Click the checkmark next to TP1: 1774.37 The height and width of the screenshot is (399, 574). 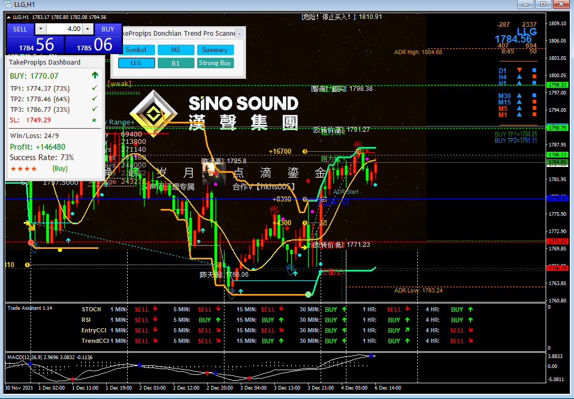(95, 88)
